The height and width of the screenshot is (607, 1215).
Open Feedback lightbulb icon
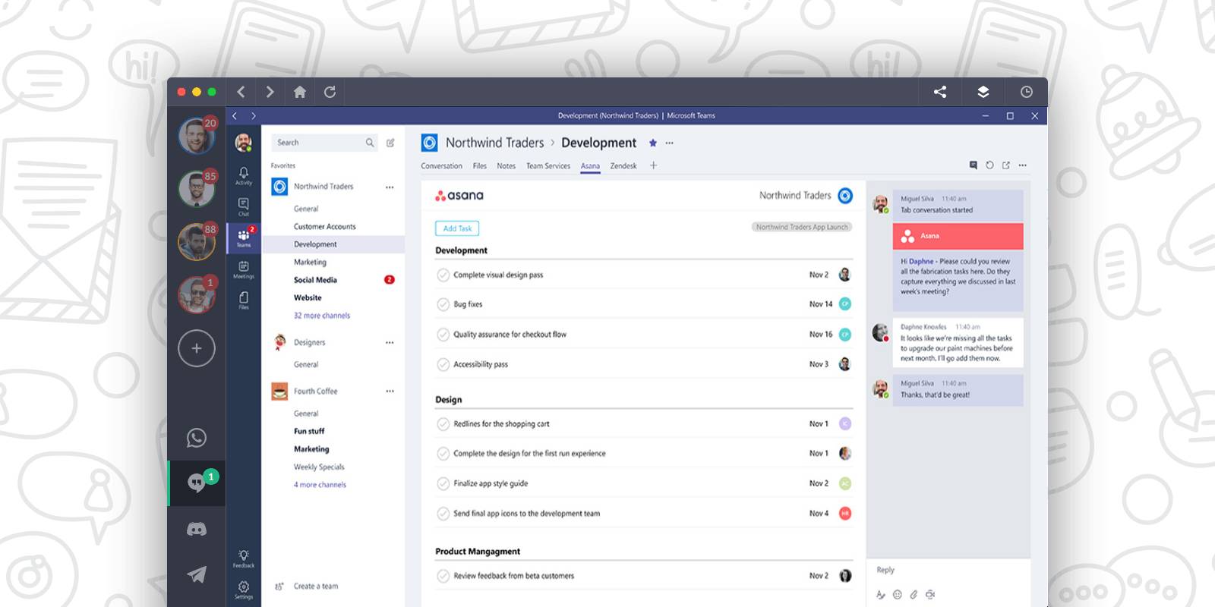click(x=244, y=558)
